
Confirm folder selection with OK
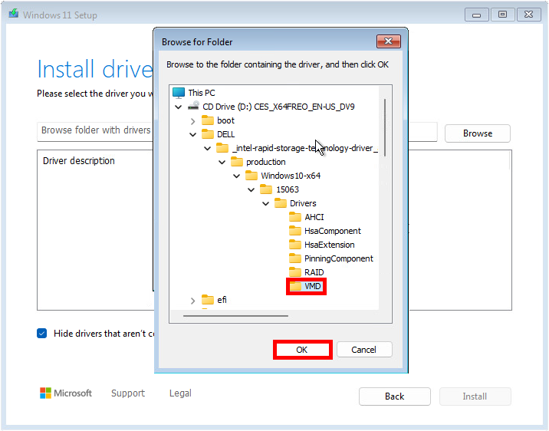point(302,350)
